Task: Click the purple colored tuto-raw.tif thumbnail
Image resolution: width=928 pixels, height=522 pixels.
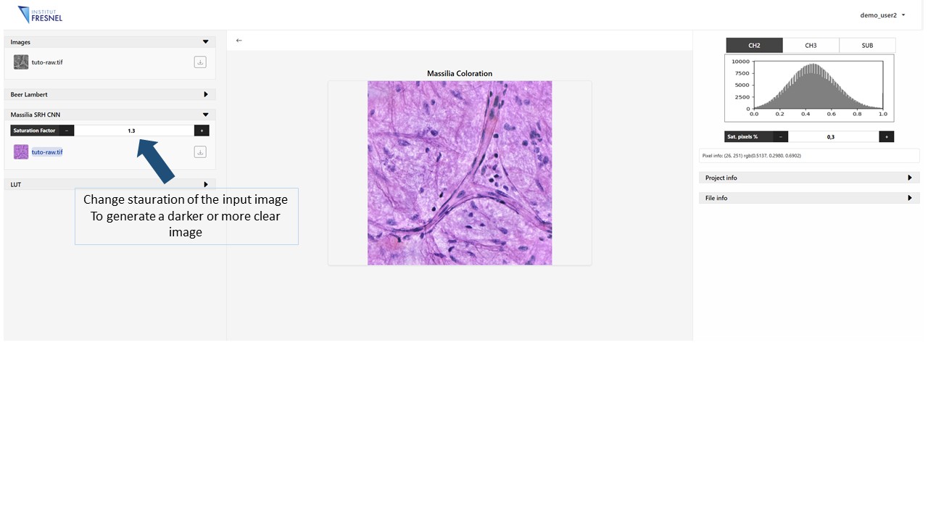Action: (x=21, y=152)
